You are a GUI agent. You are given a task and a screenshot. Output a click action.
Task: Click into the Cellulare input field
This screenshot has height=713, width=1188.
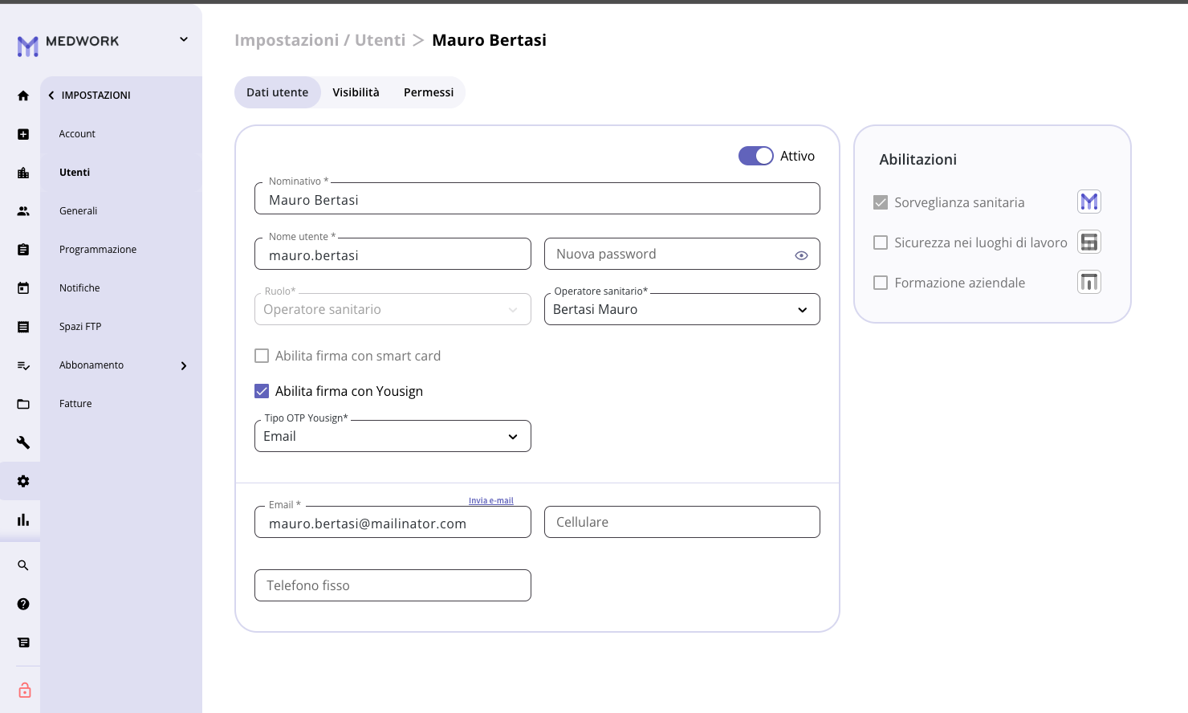point(681,522)
